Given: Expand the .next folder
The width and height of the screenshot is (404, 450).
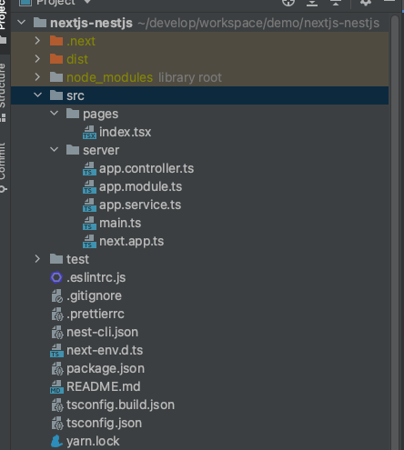Looking at the screenshot, I should [37, 41].
